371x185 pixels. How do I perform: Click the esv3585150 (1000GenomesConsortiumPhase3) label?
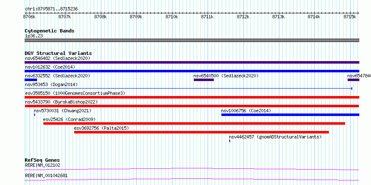coord(75,93)
